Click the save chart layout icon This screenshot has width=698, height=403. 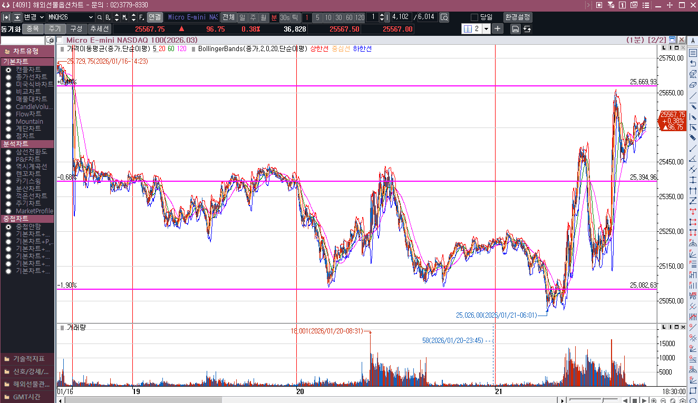tap(516, 29)
